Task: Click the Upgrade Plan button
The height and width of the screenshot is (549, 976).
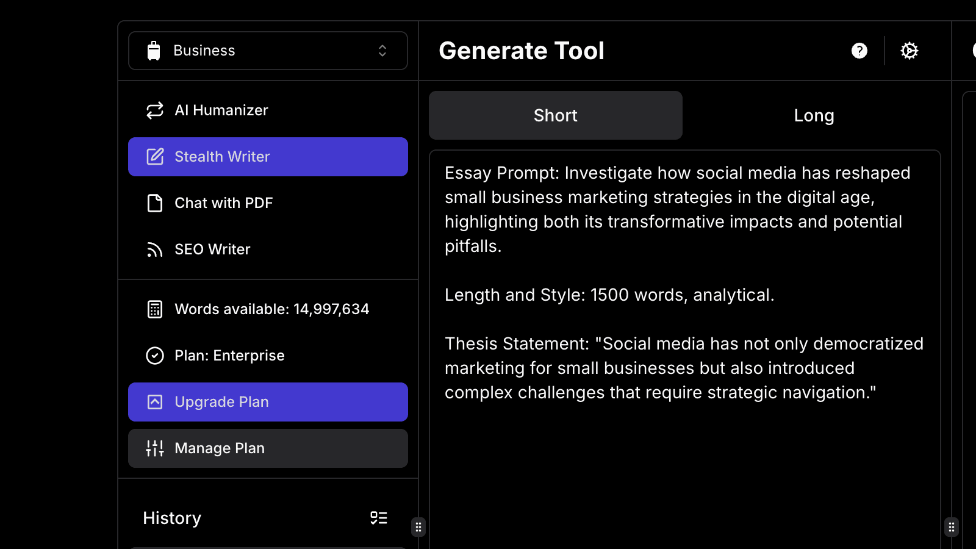Action: (x=268, y=401)
